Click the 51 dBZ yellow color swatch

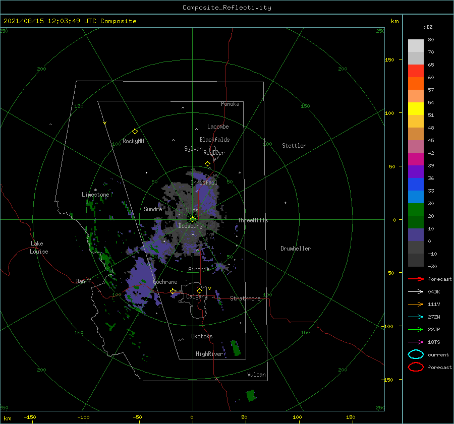pos(416,108)
